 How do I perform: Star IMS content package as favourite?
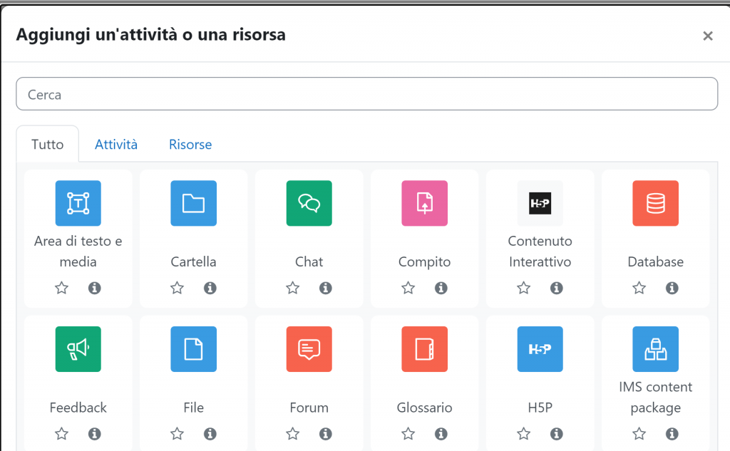coord(639,434)
